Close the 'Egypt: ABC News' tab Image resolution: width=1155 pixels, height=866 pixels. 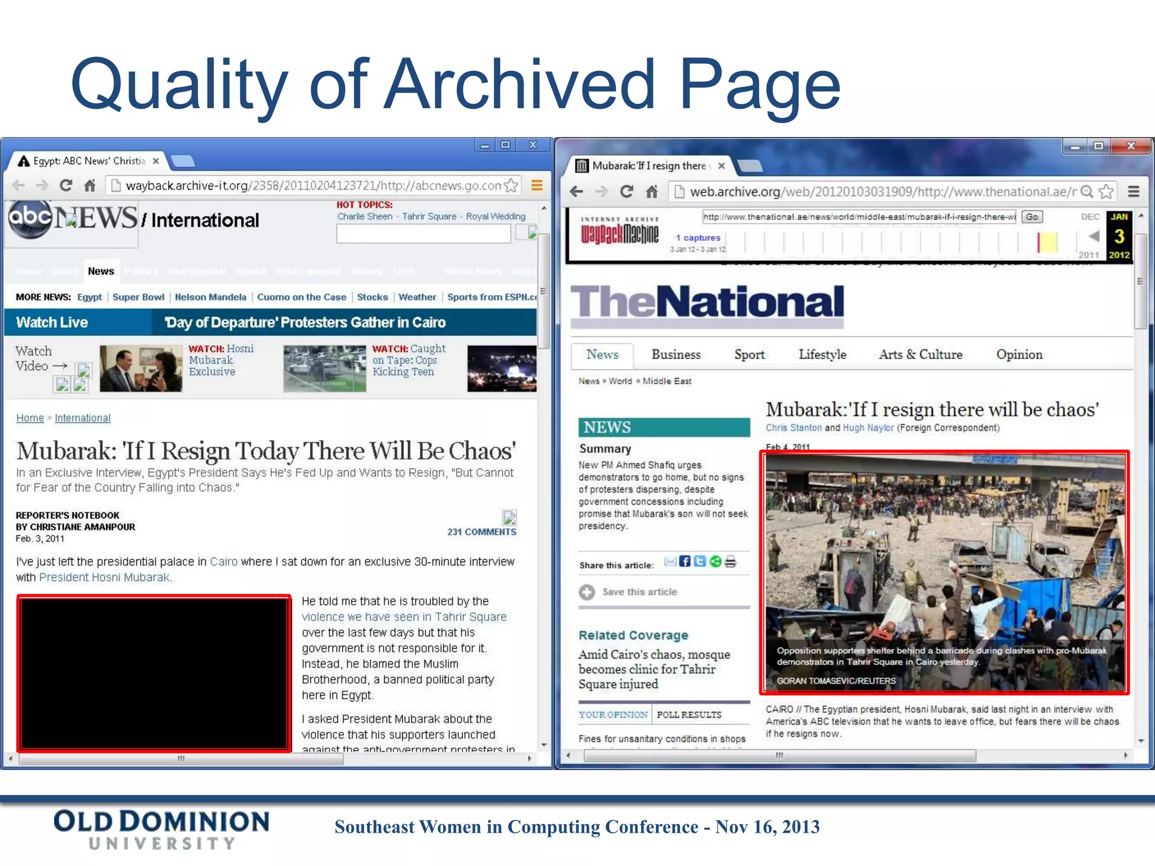pos(156,161)
